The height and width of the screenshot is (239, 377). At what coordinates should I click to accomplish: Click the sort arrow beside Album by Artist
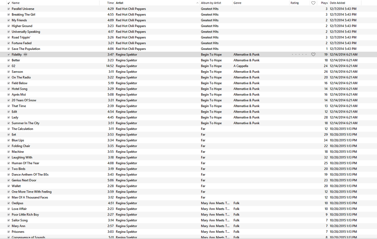(198, 3)
